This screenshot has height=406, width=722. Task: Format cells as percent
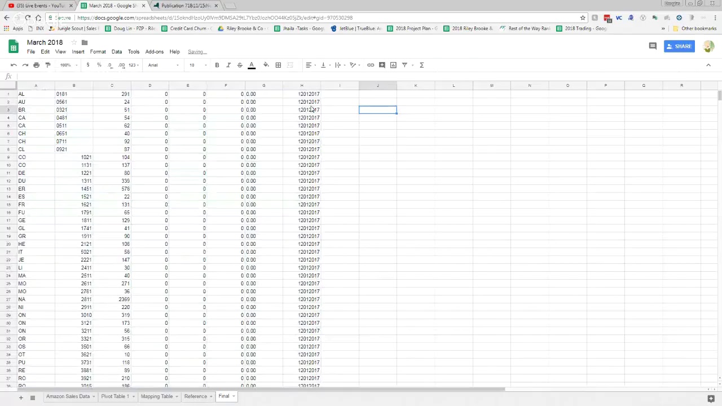point(99,65)
